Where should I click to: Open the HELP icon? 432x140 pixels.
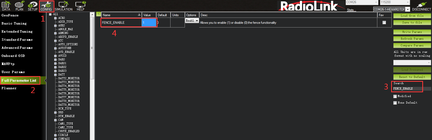[80, 6]
